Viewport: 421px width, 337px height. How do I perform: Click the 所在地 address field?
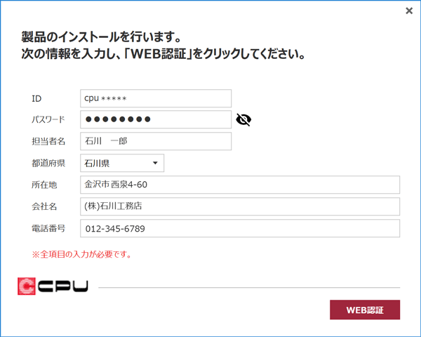point(240,185)
